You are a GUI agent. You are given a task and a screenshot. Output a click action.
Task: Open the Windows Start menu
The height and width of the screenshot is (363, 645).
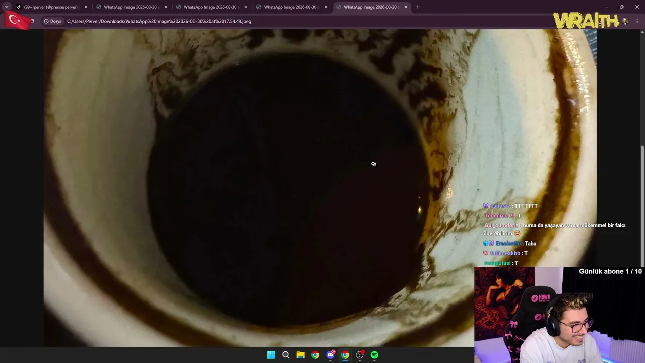point(271,355)
